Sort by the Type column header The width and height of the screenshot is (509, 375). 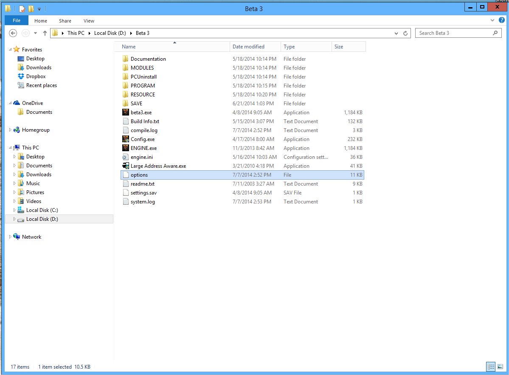click(306, 46)
